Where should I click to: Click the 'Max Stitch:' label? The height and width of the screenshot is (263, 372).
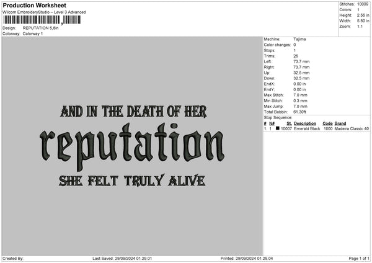pos(273,95)
